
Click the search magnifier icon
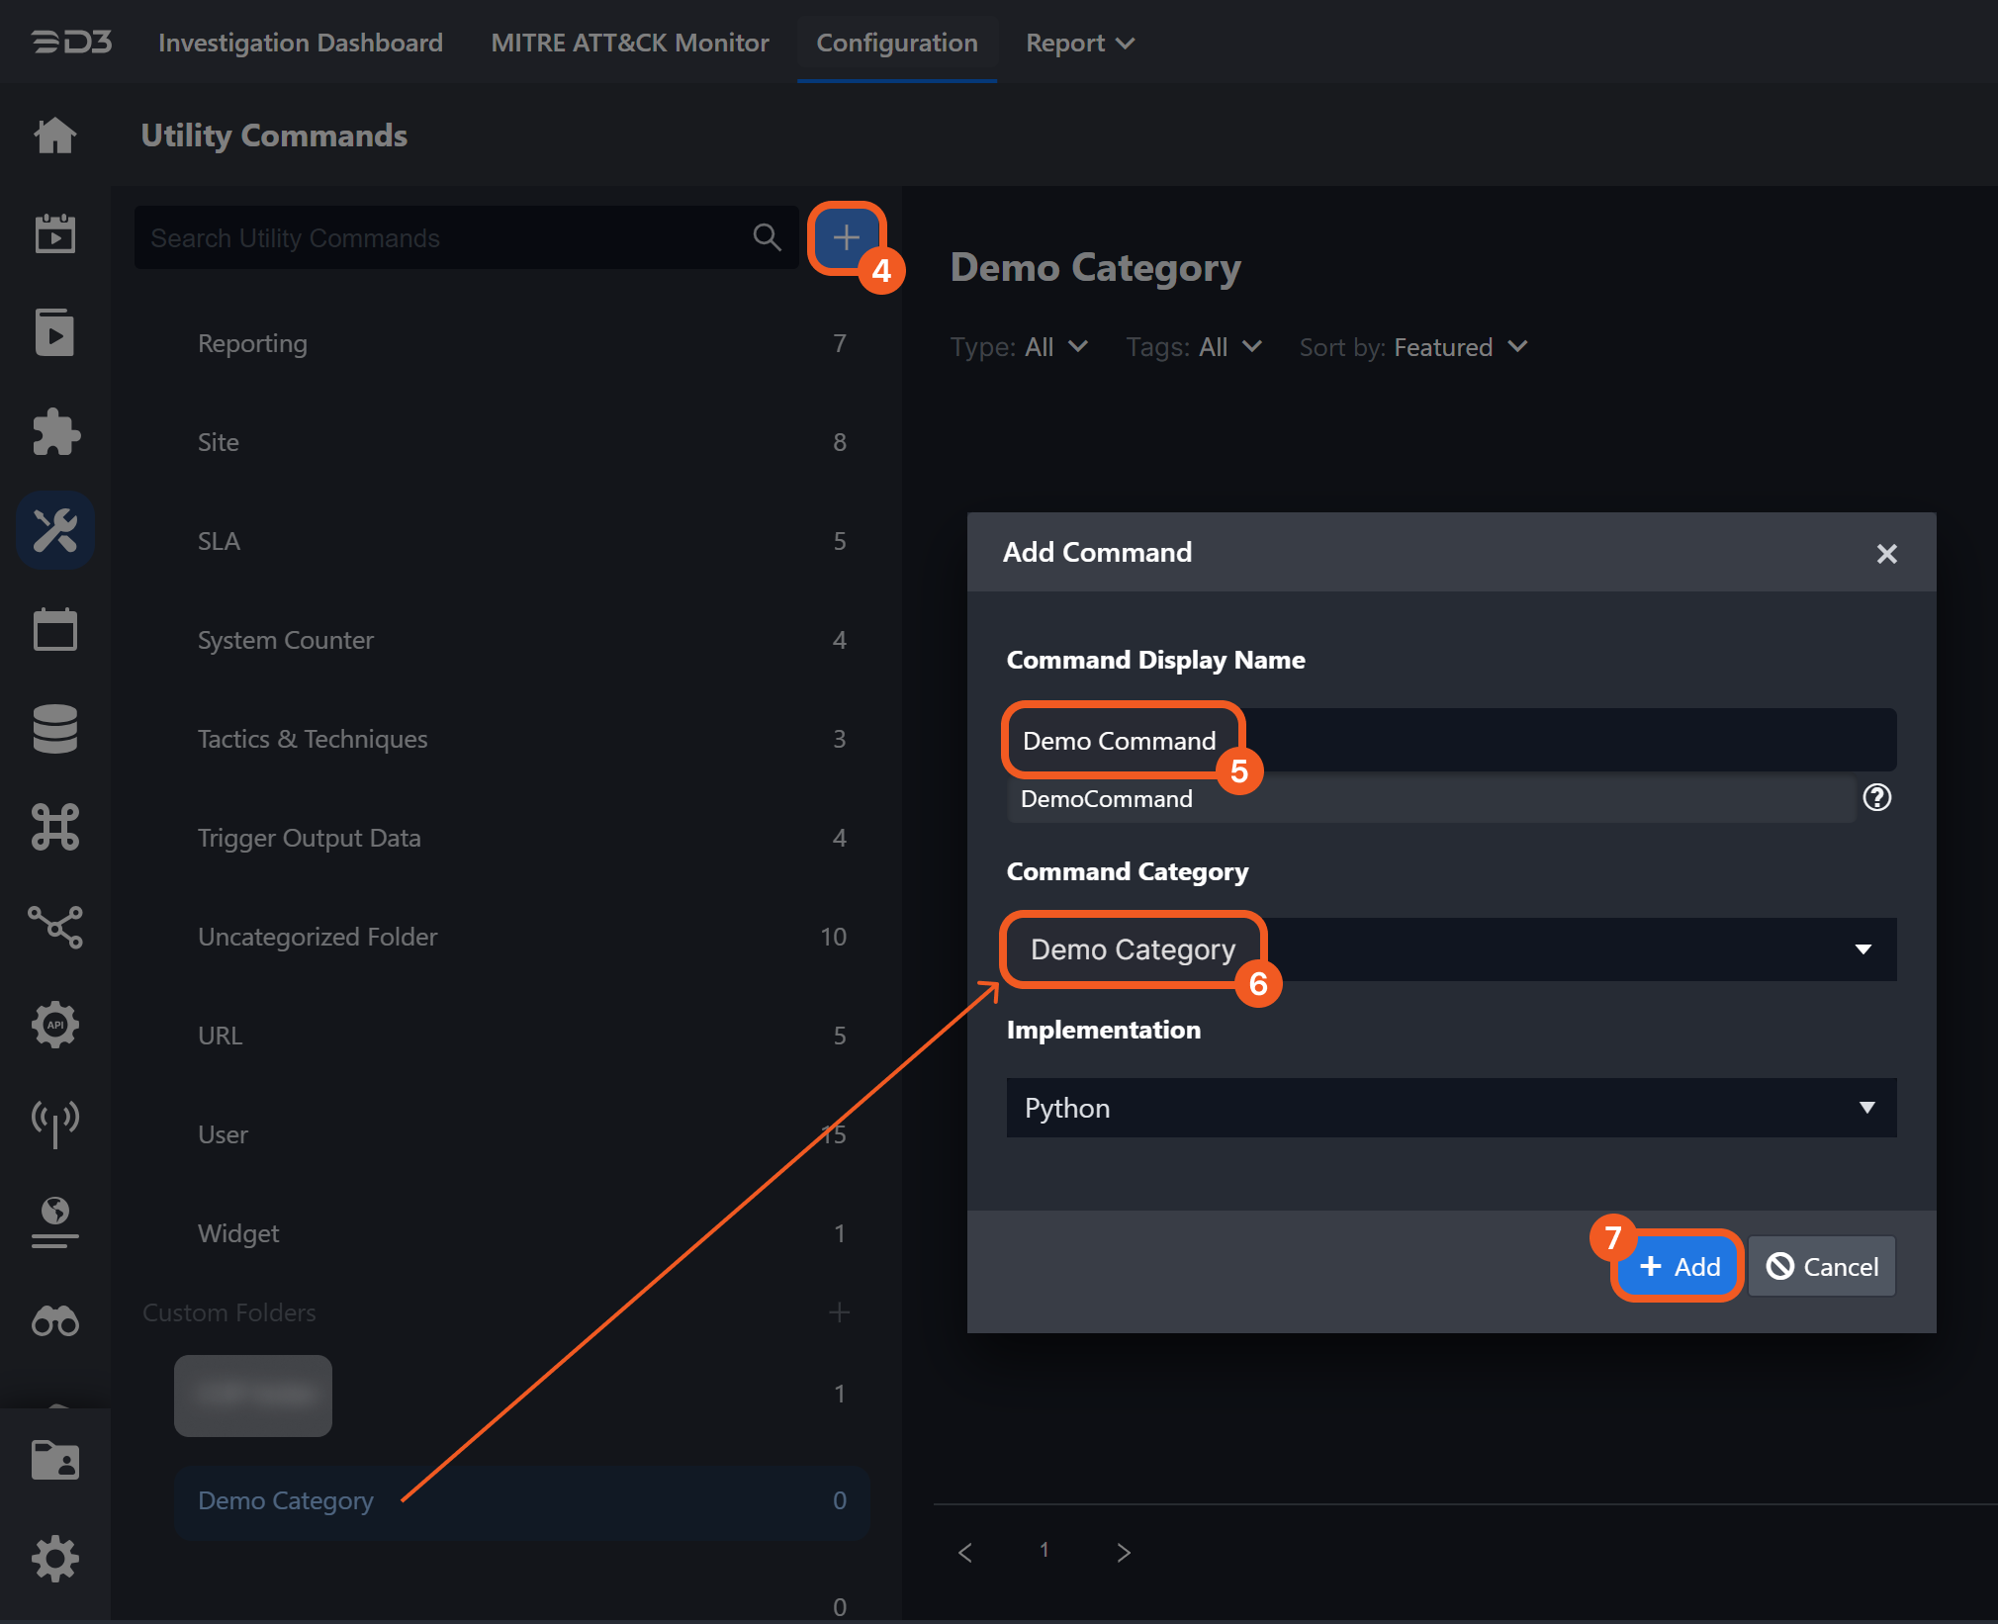point(767,237)
